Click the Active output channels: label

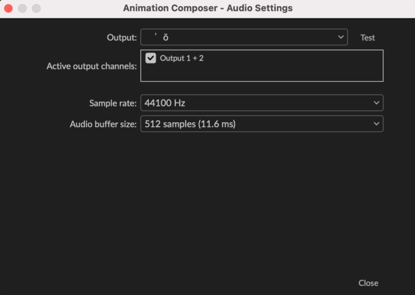[92, 66]
